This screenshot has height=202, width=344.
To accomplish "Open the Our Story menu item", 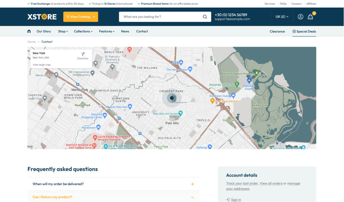I will [x=44, y=31].
